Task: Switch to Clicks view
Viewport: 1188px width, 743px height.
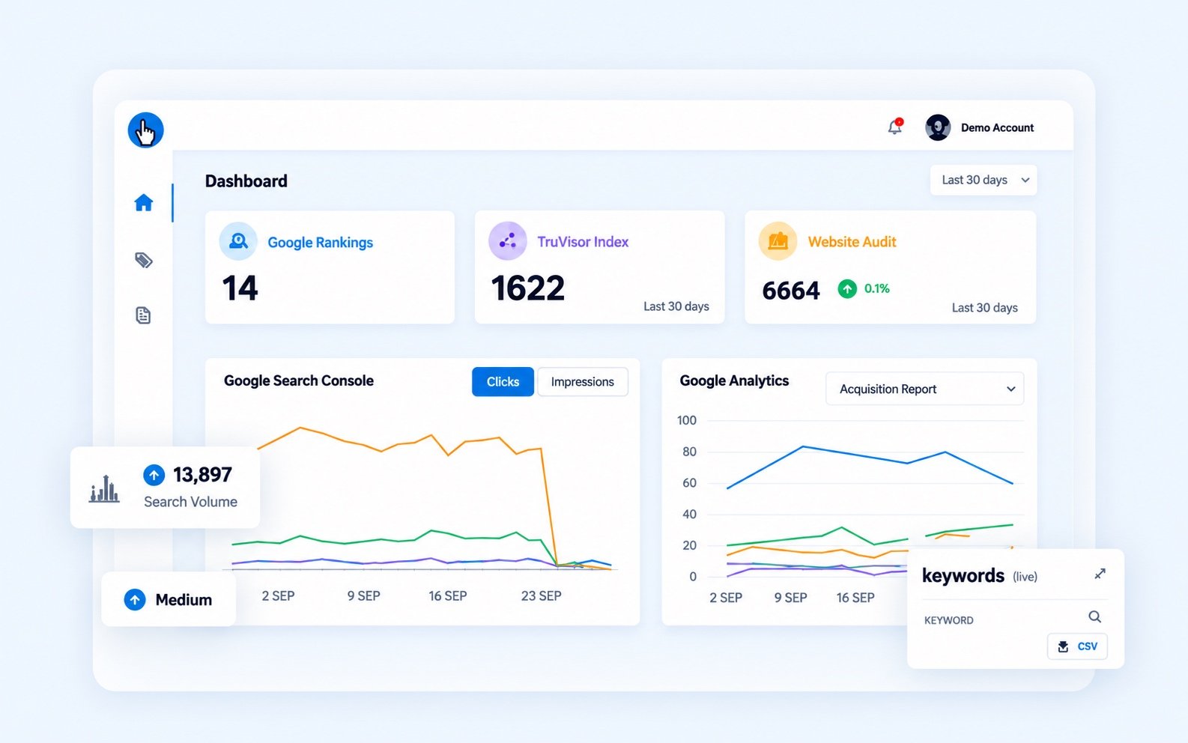Action: point(503,382)
